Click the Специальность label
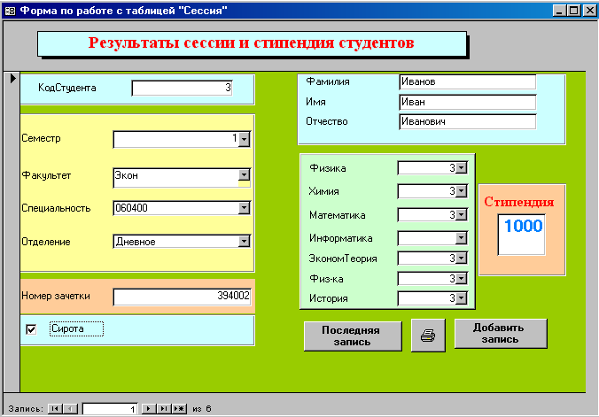Viewport: 599px width, 417px height. (56, 208)
